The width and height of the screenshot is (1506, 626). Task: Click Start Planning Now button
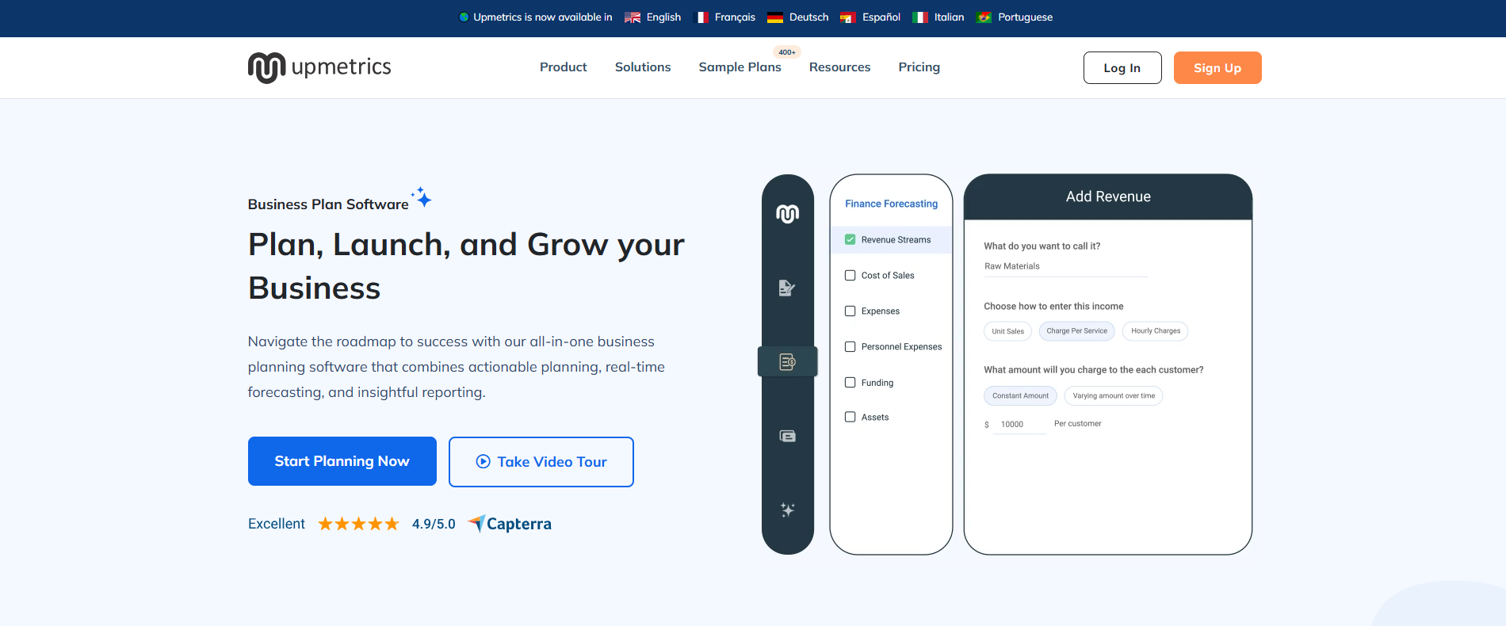click(342, 461)
